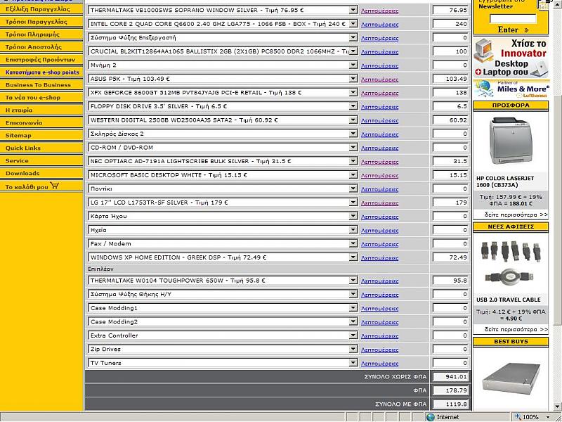Click Λεπτομέρειες link for TV Tuners row
Viewport: 562px width, 422px height.
[379, 364]
